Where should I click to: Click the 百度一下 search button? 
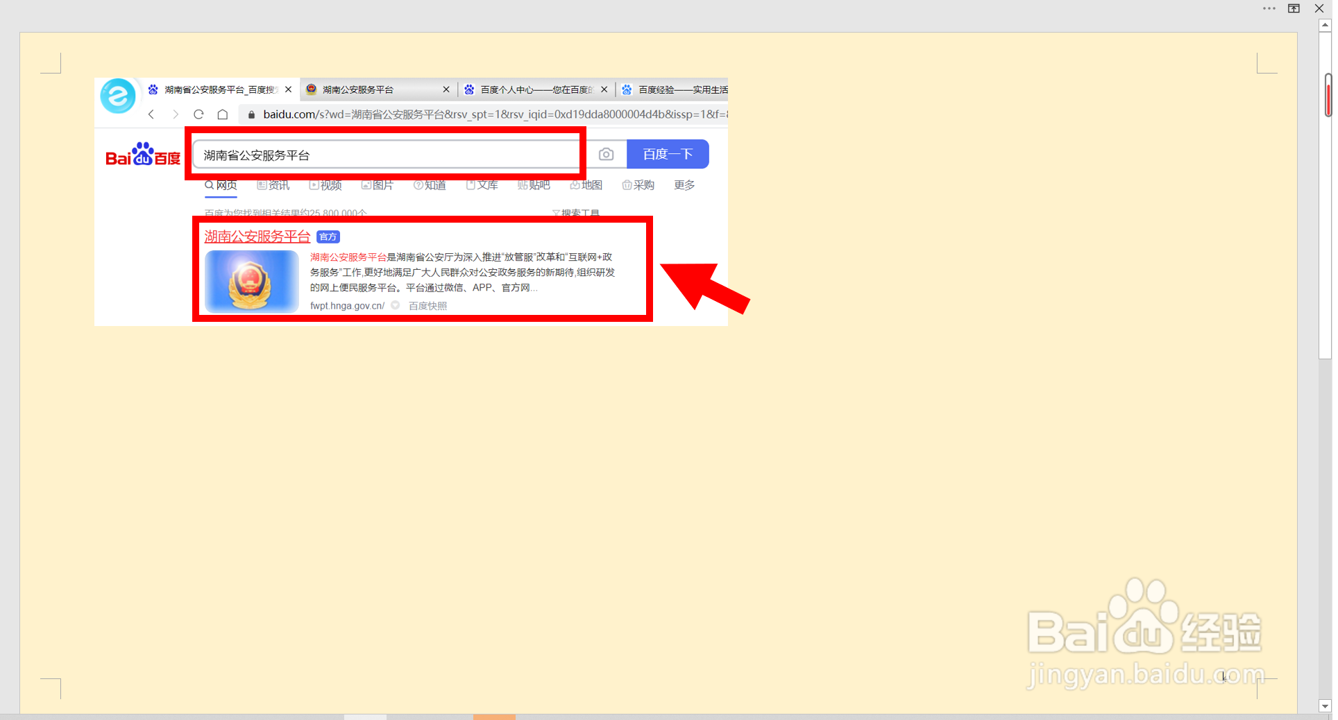[x=668, y=154]
